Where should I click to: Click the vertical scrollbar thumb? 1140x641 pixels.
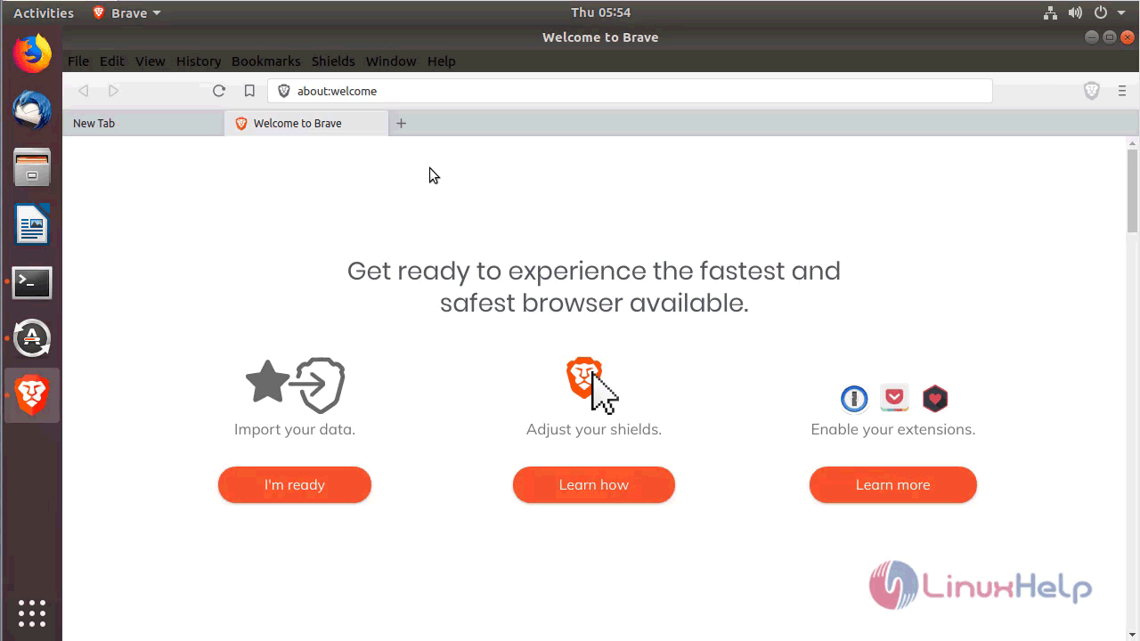tap(1133, 190)
